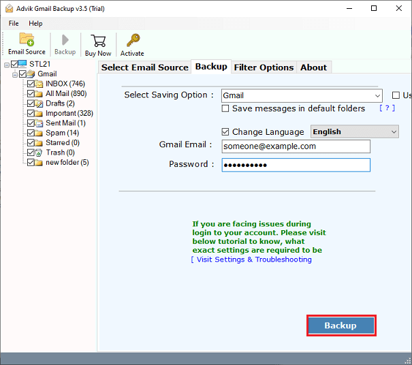
Task: Uncheck the Gmail account checkbox
Action: [23, 74]
